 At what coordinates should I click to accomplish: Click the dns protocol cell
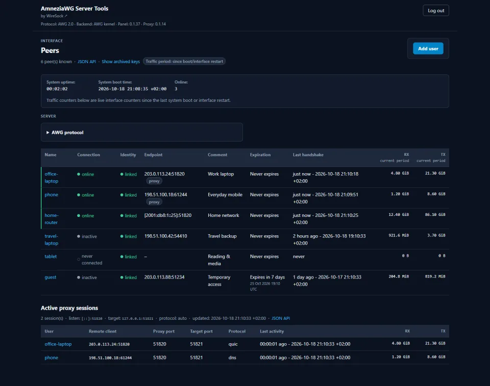tap(232, 357)
